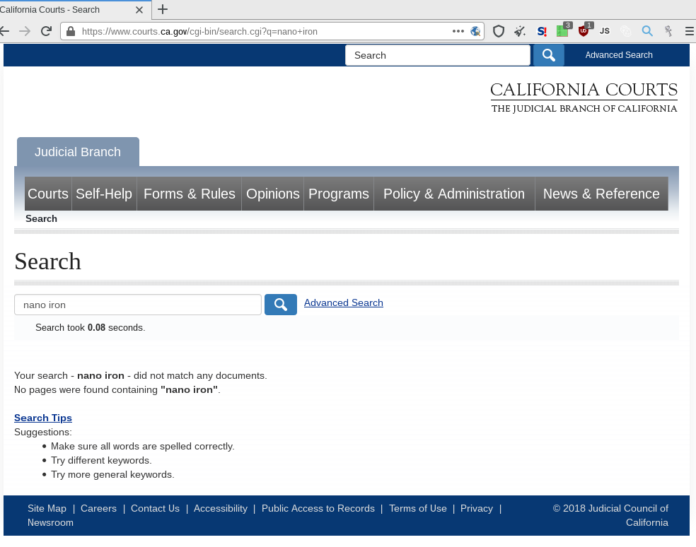Screen dimensions: 696x547
Task: Close the California Courts - Search tab
Action: (139, 10)
